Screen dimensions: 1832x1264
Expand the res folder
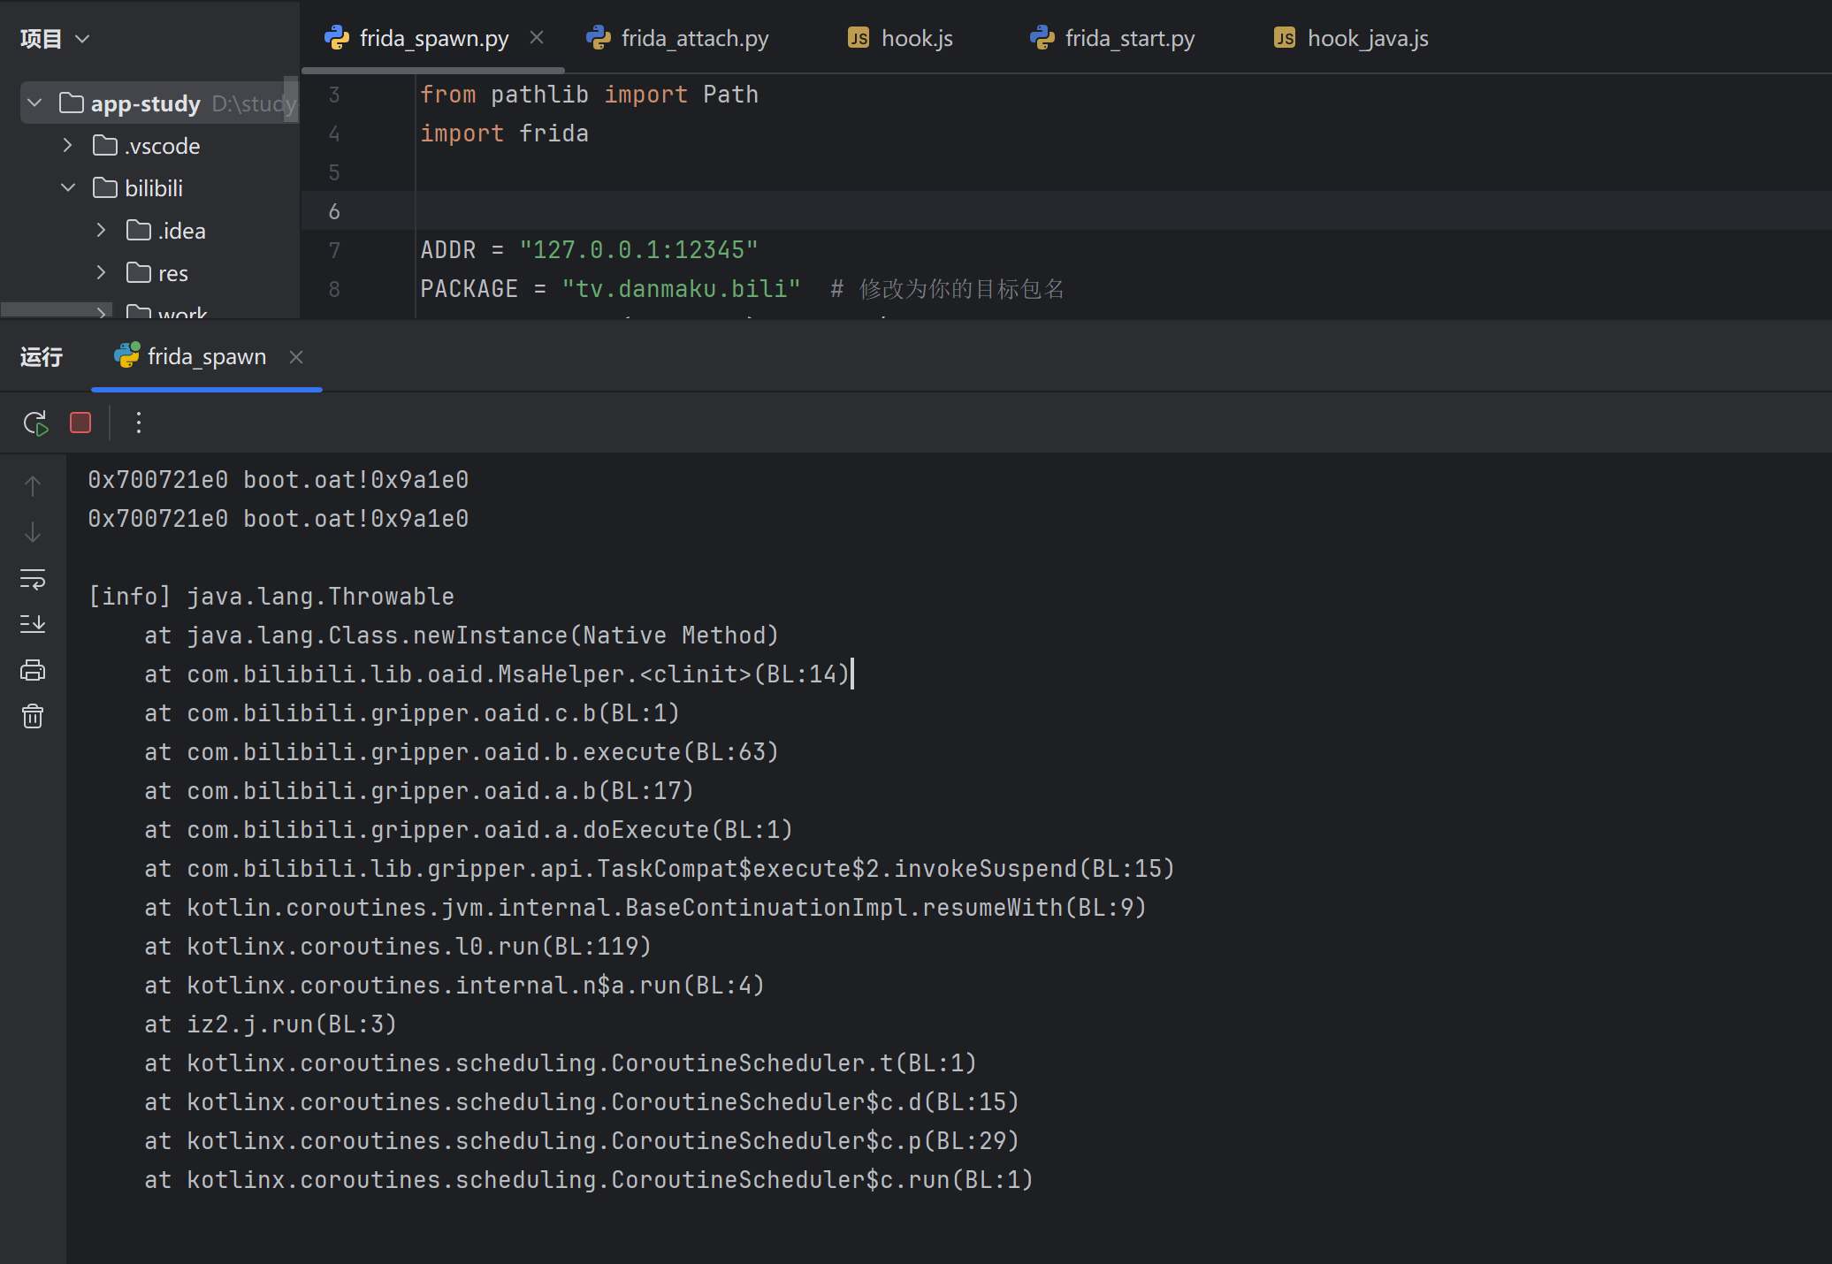click(x=102, y=273)
